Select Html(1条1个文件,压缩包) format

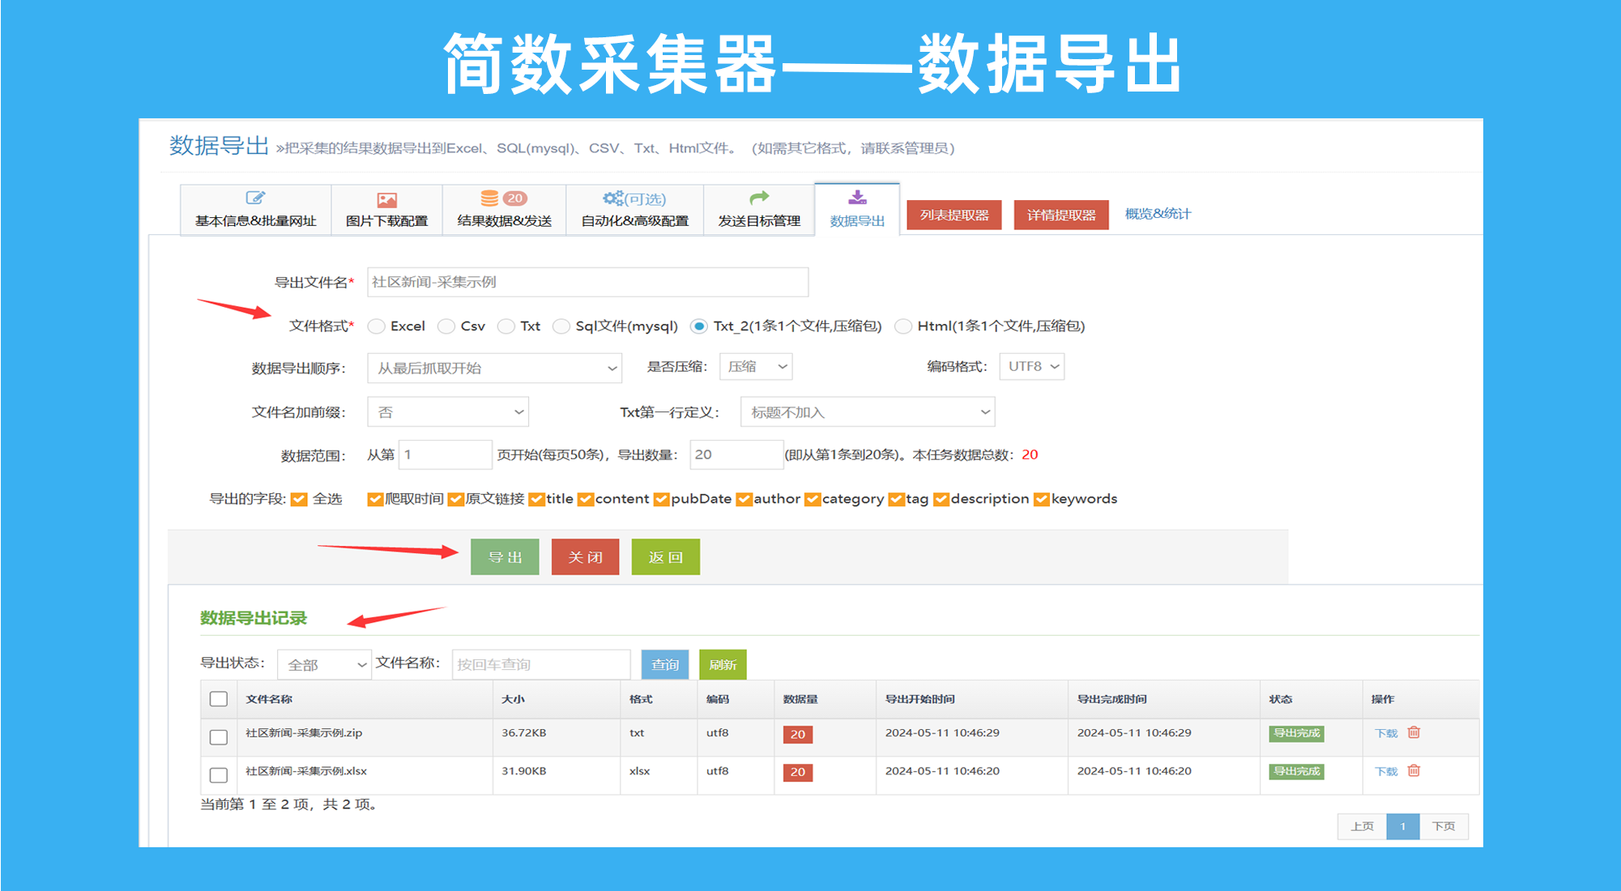(902, 326)
